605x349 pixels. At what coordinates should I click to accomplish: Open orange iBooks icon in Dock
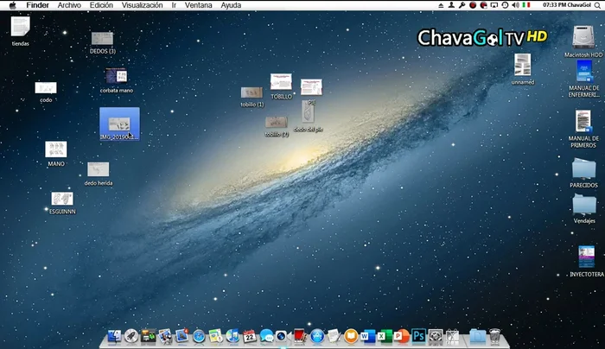[x=351, y=336]
